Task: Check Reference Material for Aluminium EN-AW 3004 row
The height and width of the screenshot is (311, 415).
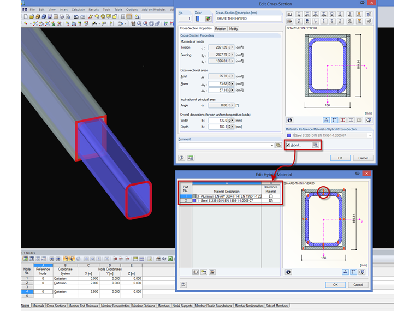Action: click(x=271, y=196)
